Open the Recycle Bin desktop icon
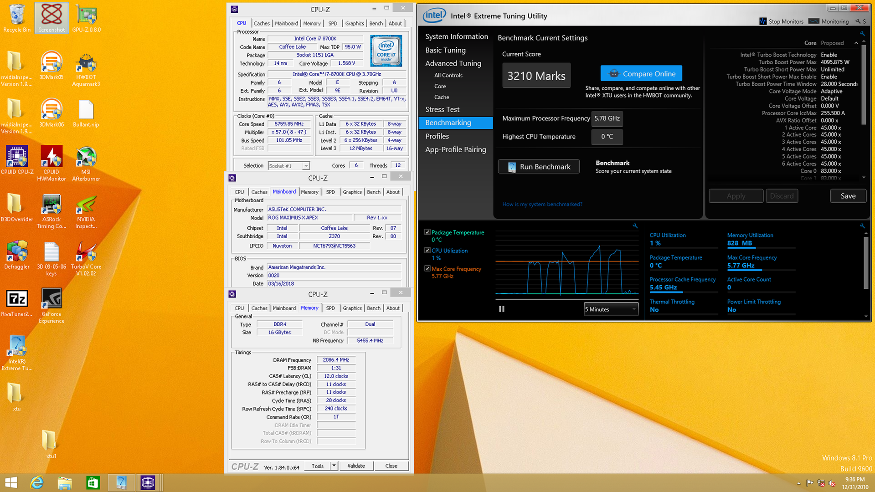The image size is (875, 492). tap(17, 19)
